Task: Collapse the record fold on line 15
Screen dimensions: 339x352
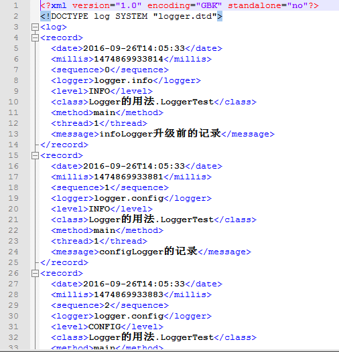Action: 35,155
